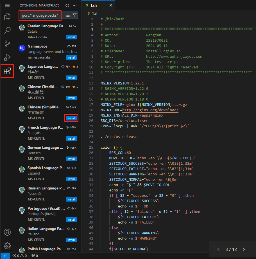The image size is (256, 259).
Task: Click the '. /etc/os-release' code line
Action: [119, 137]
